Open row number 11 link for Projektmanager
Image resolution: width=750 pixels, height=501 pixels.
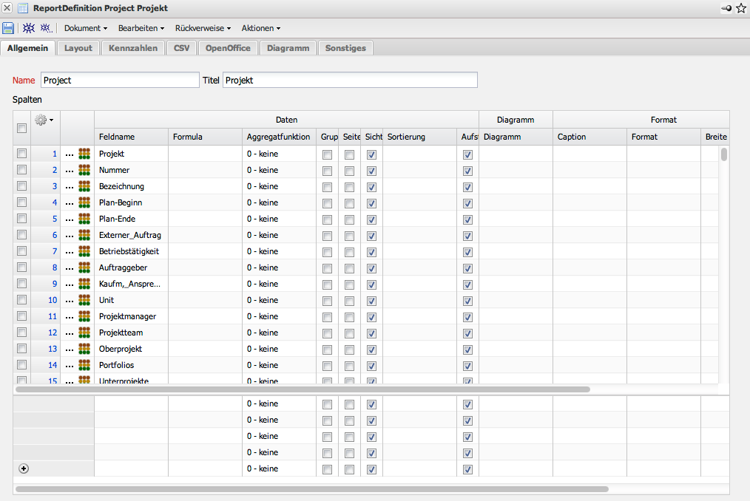(53, 316)
